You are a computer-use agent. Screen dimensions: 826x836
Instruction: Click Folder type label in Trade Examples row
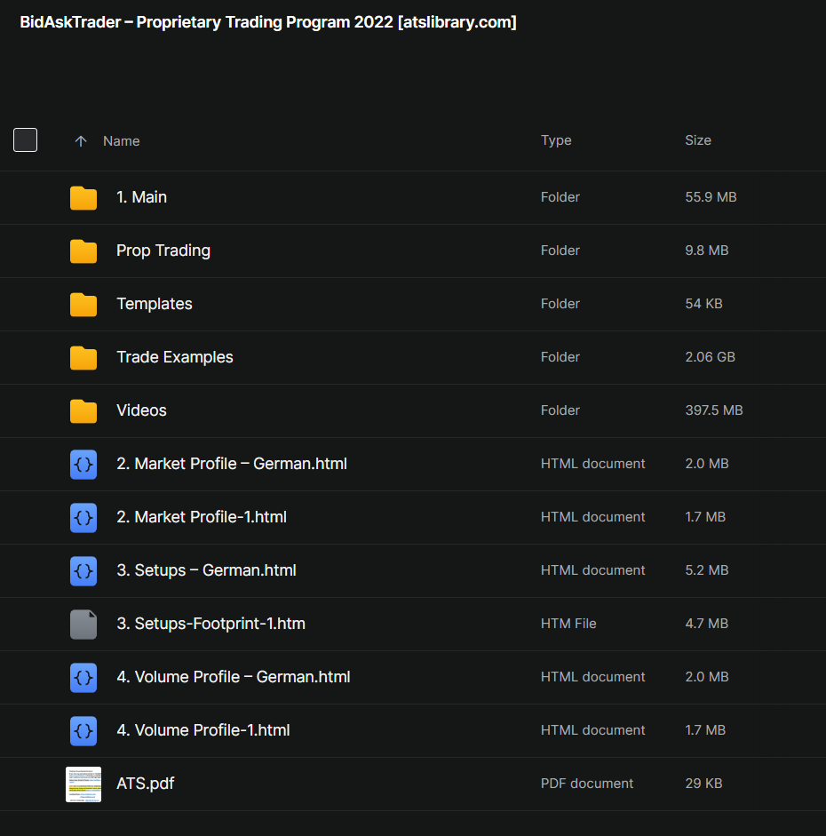(x=560, y=357)
